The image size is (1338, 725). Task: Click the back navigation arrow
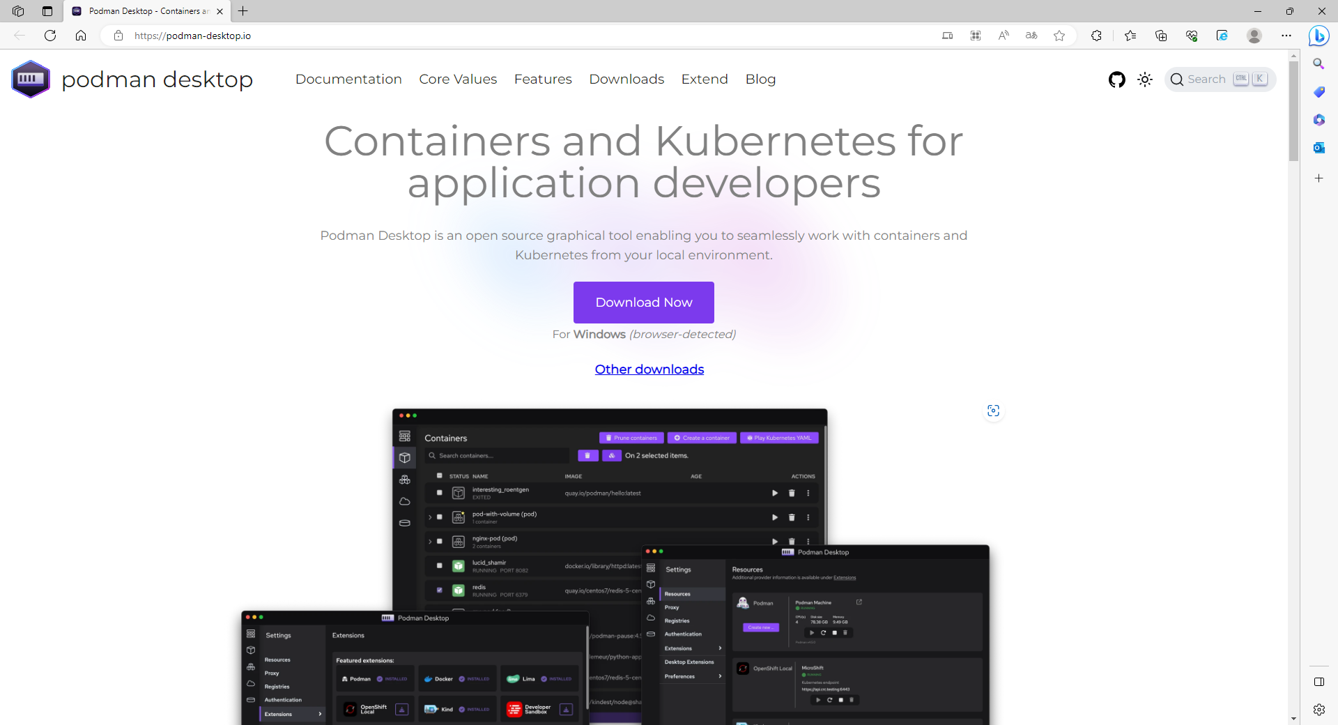point(20,36)
